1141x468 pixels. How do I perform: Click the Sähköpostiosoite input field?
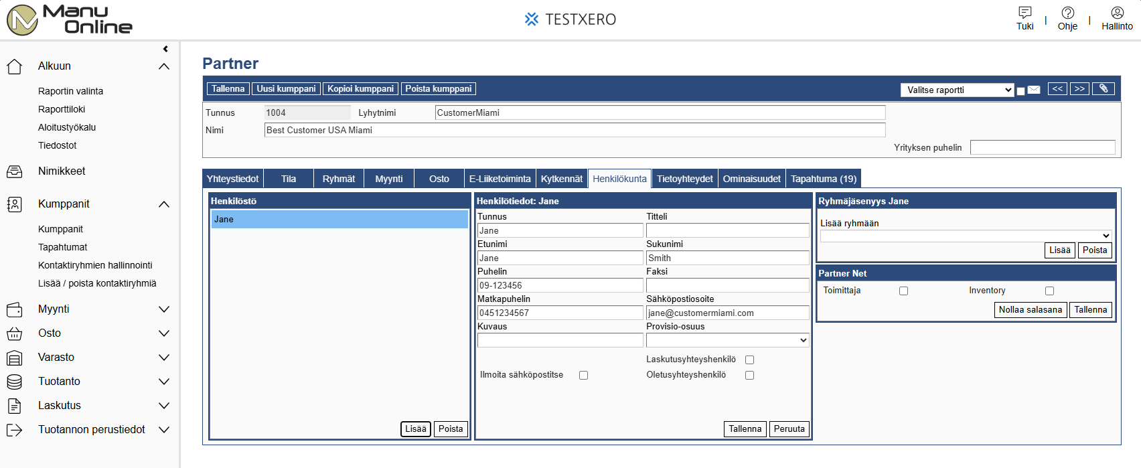pyautogui.click(x=728, y=313)
